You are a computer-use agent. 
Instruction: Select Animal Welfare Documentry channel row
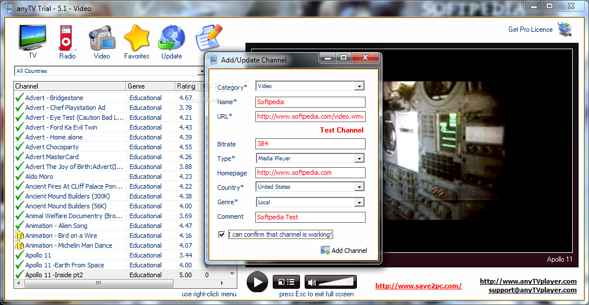tap(74, 216)
